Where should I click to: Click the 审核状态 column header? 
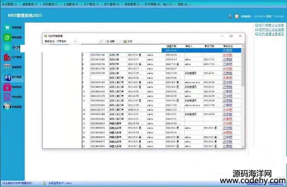point(228,46)
